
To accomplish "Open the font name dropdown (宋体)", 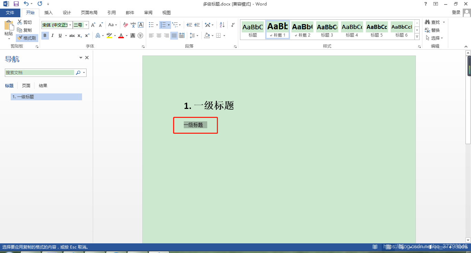I will coord(70,25).
